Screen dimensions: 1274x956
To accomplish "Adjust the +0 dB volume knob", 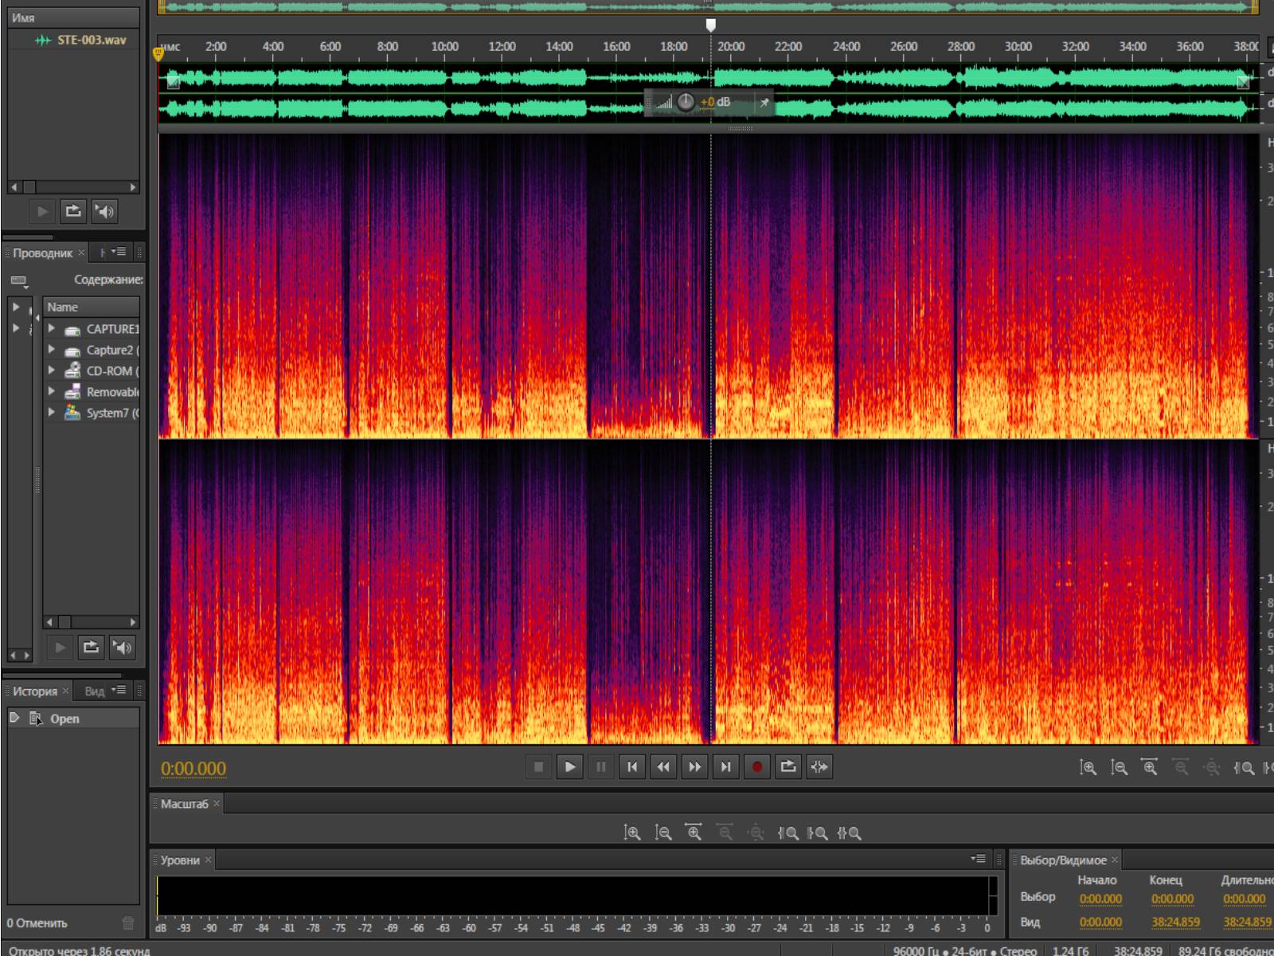I will pos(686,103).
